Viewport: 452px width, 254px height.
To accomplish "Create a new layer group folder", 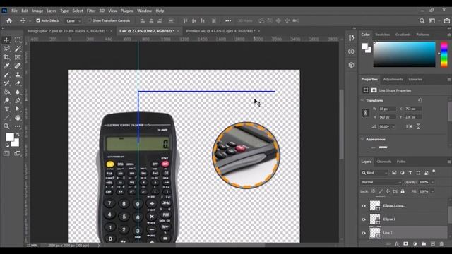I will point(424,244).
